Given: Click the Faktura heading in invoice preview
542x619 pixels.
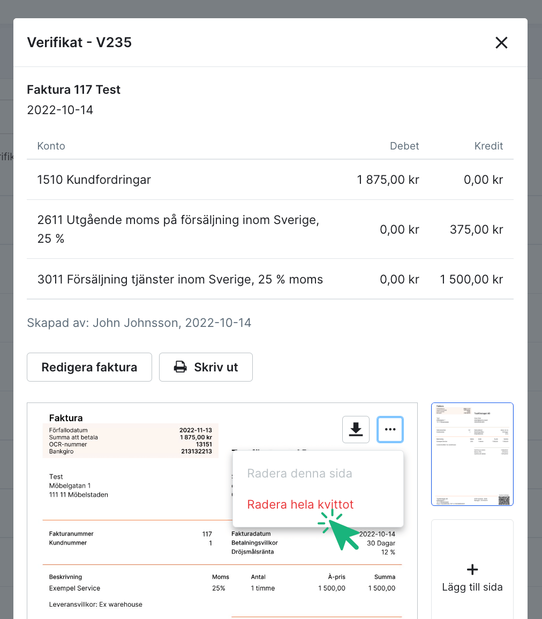Looking at the screenshot, I should [66, 418].
